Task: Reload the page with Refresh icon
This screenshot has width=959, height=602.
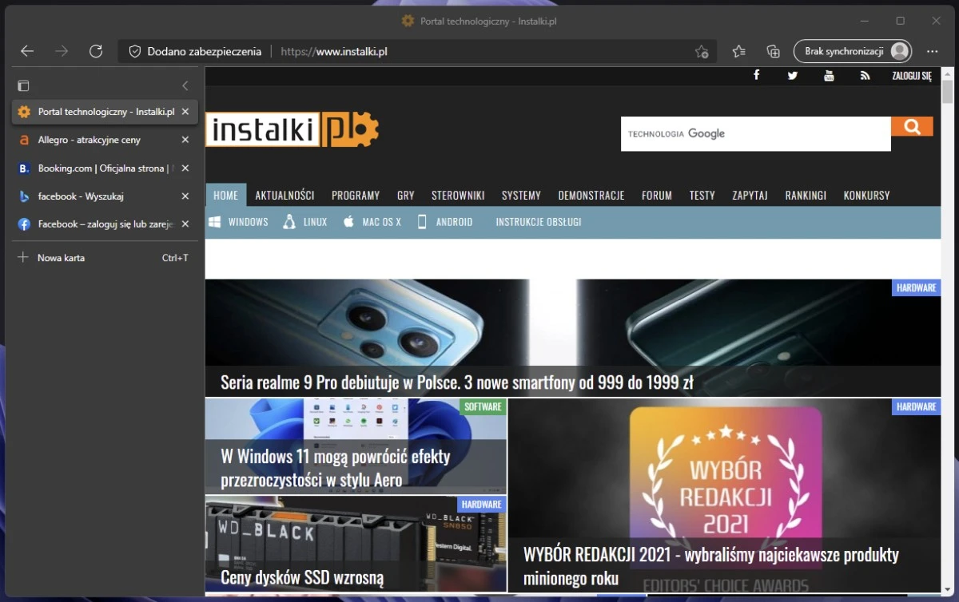Action: coord(96,51)
